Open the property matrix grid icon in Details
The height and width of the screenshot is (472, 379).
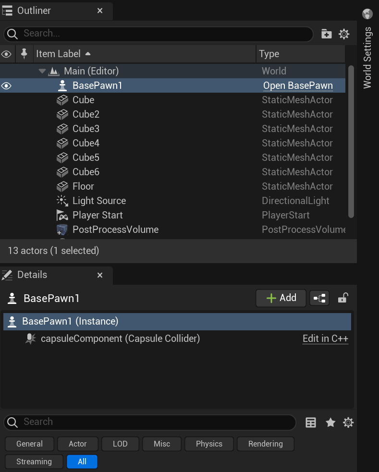pos(310,422)
